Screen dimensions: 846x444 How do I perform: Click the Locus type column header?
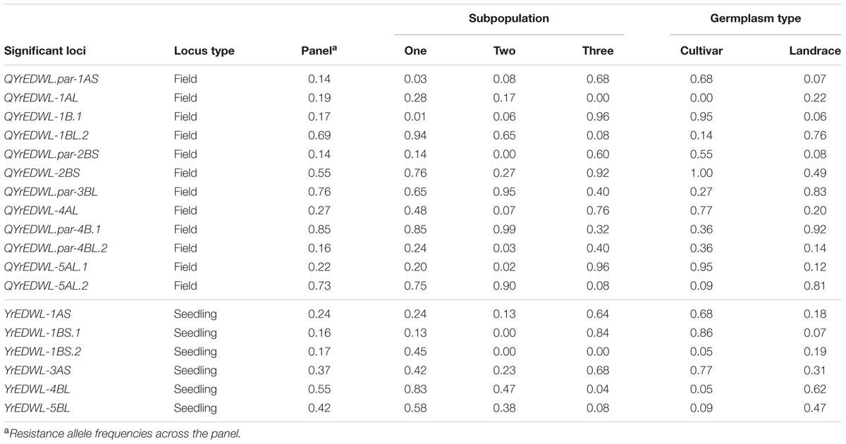click(x=204, y=51)
